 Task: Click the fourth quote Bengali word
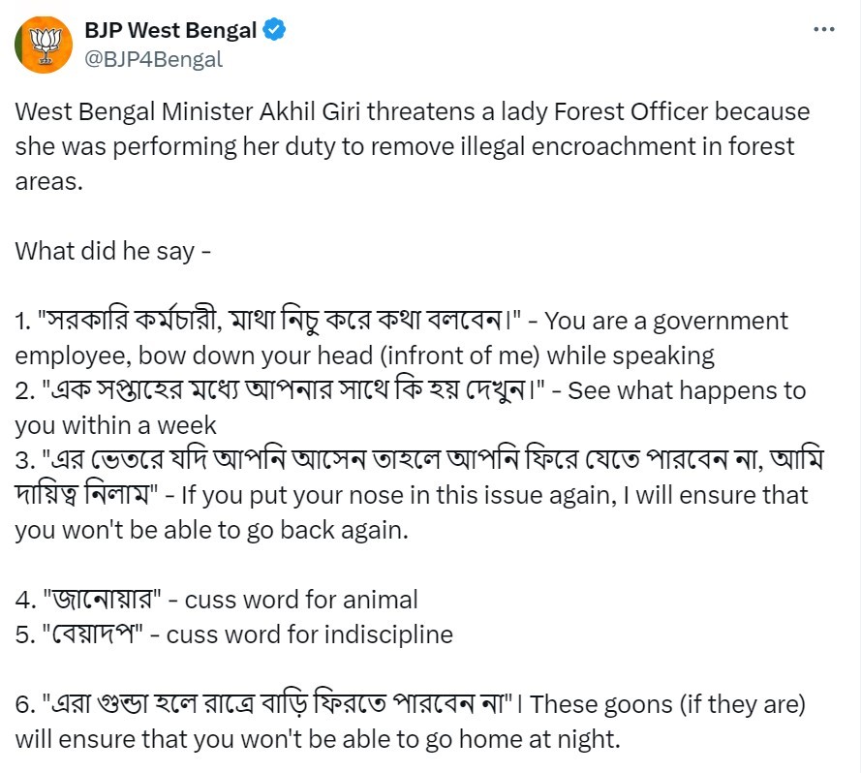click(x=102, y=600)
